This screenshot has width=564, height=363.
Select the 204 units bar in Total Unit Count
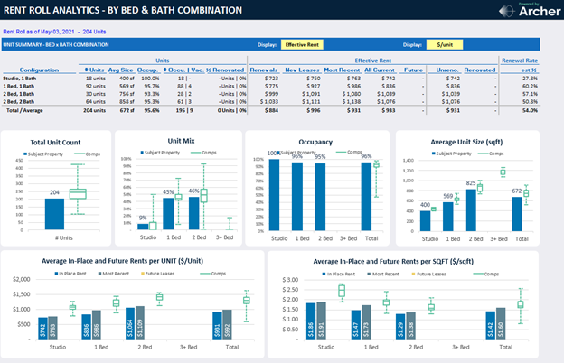(54, 213)
